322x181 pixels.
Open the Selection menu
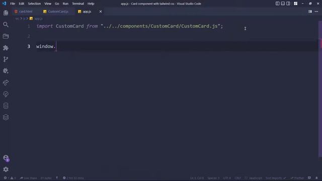tap(34, 4)
